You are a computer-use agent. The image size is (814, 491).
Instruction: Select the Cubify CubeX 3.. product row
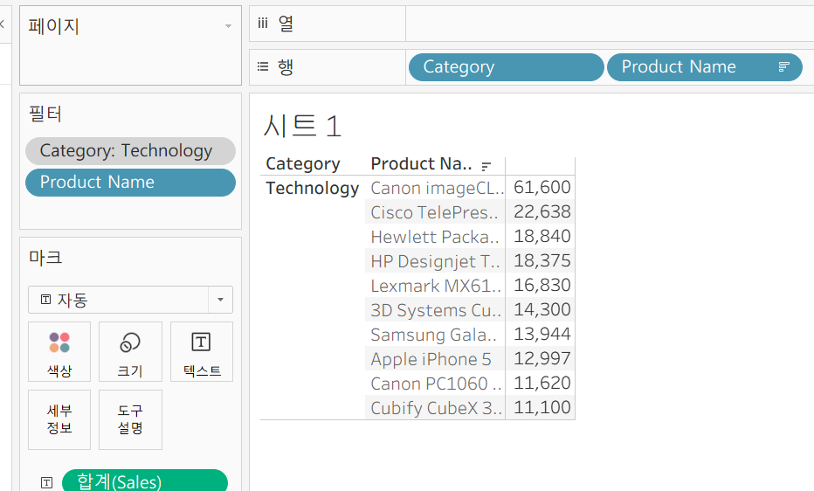click(x=435, y=407)
